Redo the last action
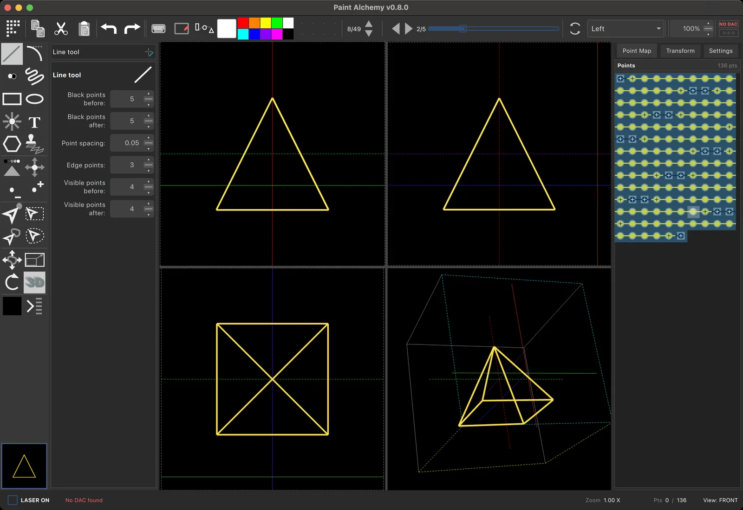This screenshot has height=510, width=743. click(132, 29)
